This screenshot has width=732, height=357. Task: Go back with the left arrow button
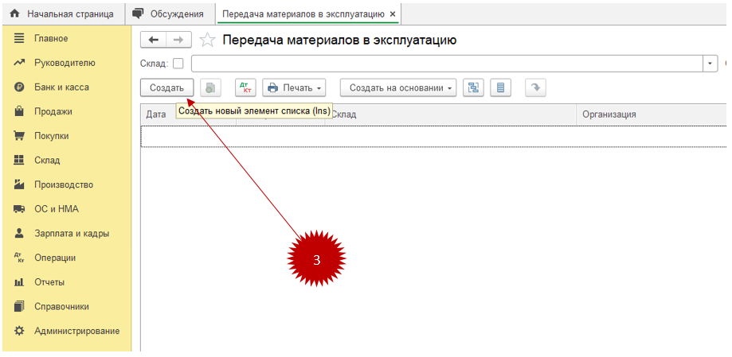point(153,40)
